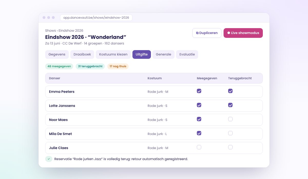Toggle Teruggebracht checkbox for Lotte Janssens
The width and height of the screenshot is (308, 179).
tap(230, 105)
